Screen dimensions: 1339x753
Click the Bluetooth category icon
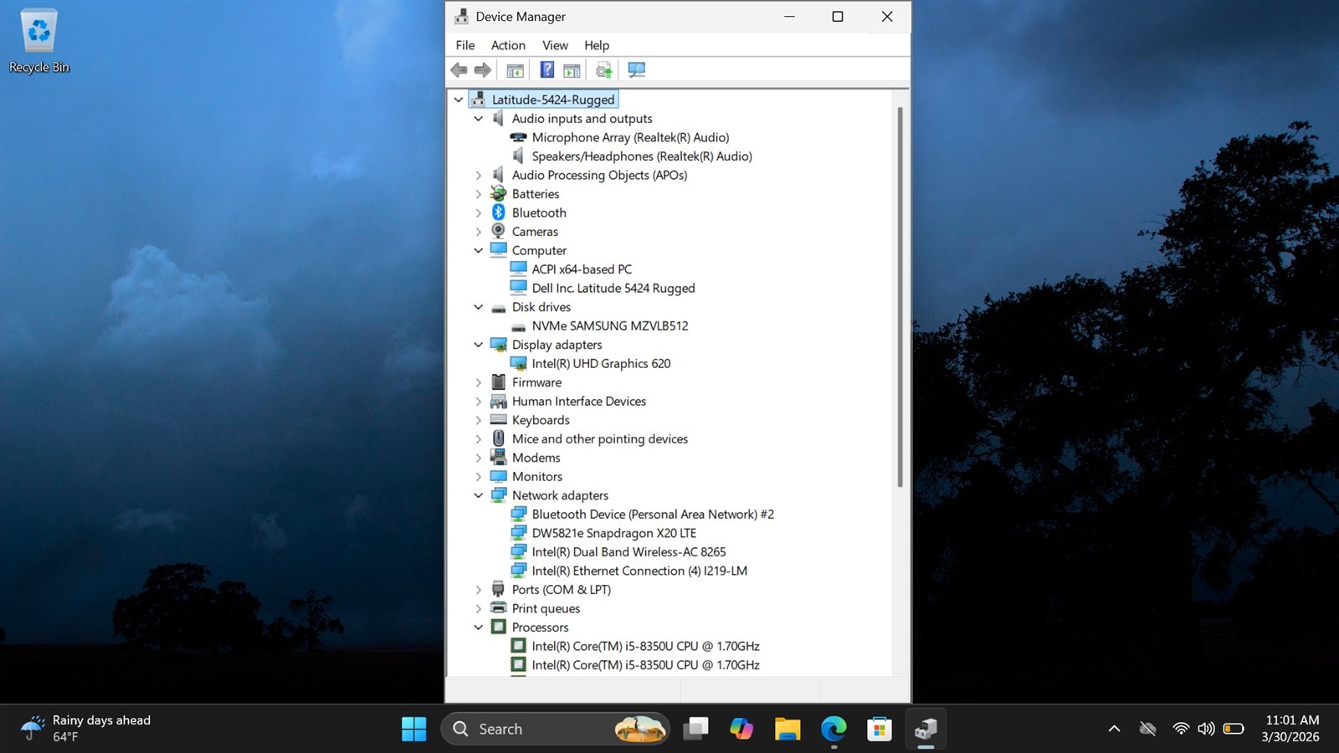coord(499,213)
